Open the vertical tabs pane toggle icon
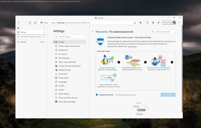Image resolution: width=201 pixels, height=128 pixels. (19, 28)
